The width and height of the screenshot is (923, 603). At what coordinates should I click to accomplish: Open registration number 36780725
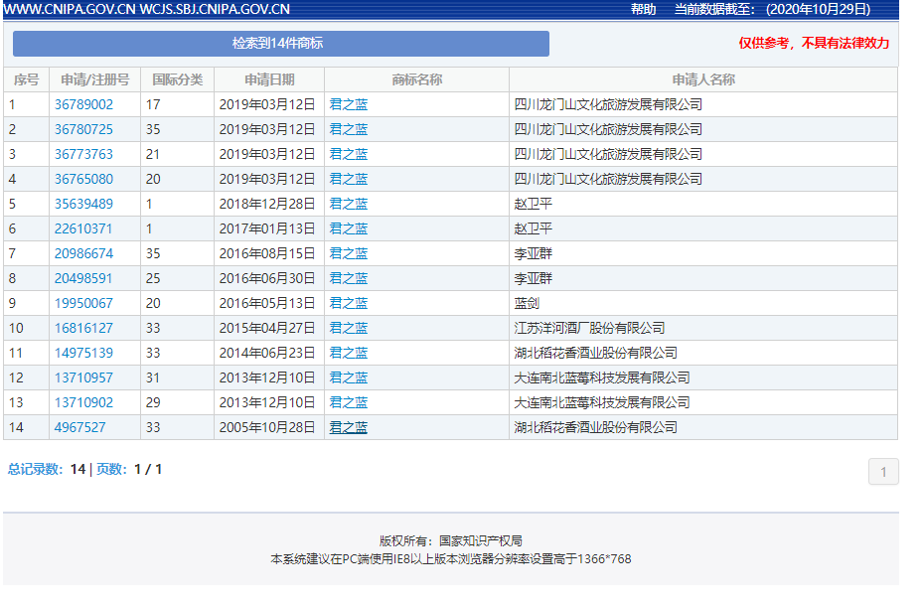coord(83,129)
